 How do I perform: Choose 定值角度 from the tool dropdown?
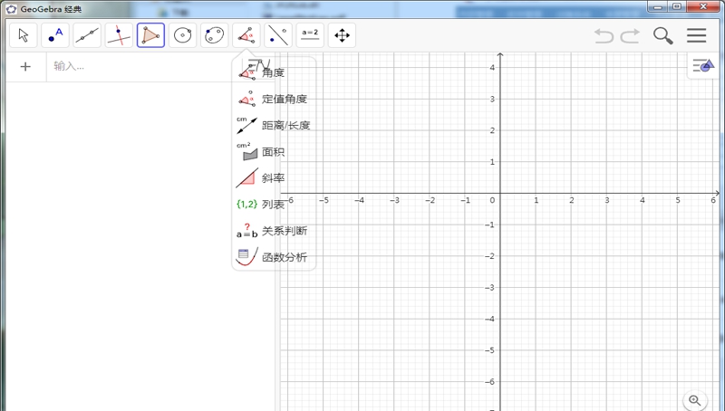(274, 99)
